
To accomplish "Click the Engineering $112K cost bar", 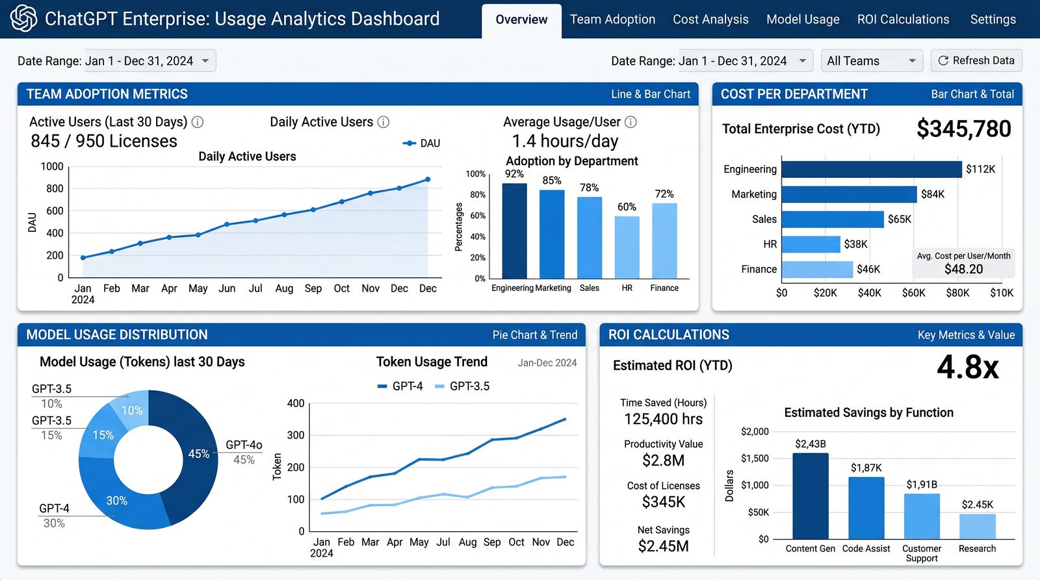I will click(872, 170).
